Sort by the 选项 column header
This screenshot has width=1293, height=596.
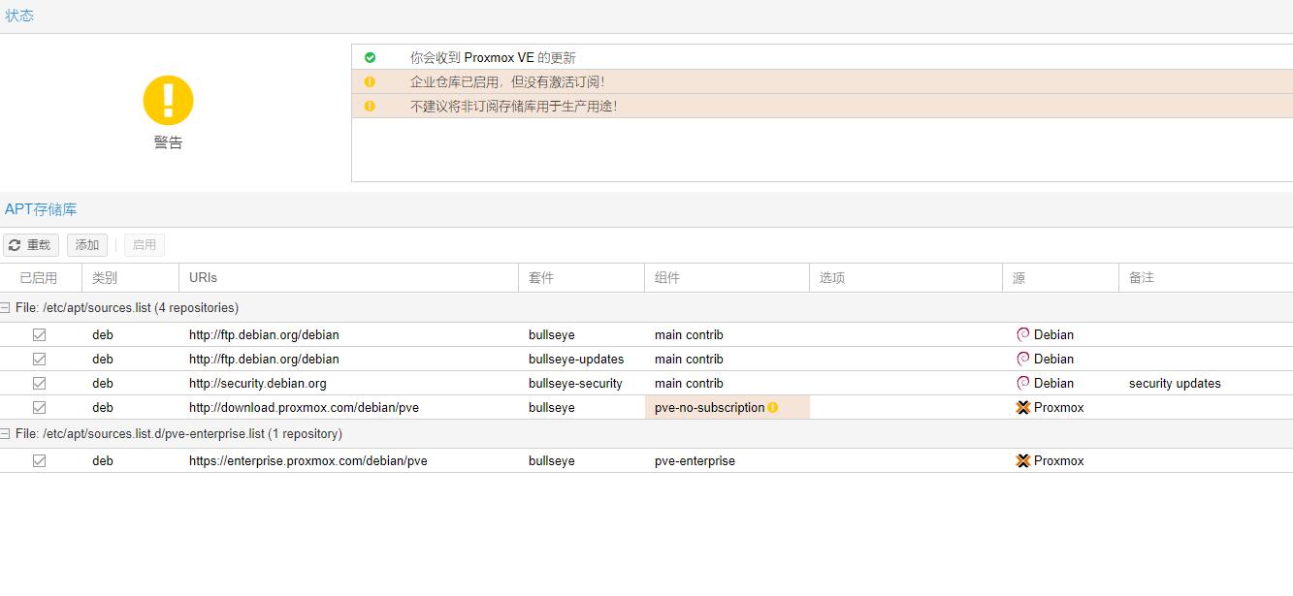pyautogui.click(x=906, y=278)
